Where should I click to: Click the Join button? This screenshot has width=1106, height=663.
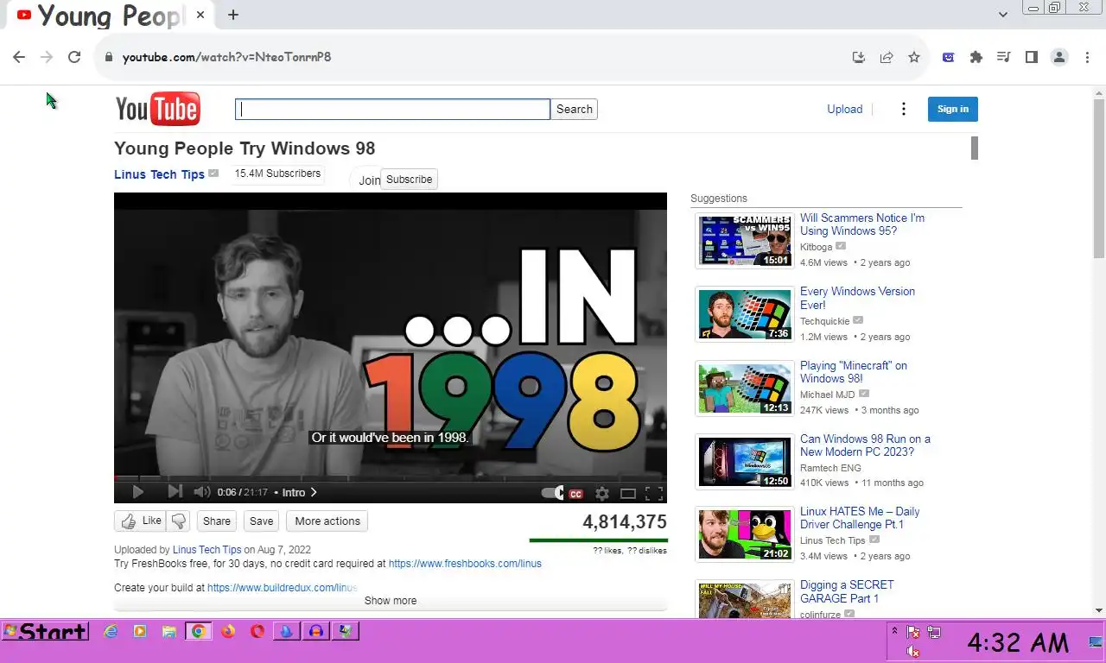[369, 180]
